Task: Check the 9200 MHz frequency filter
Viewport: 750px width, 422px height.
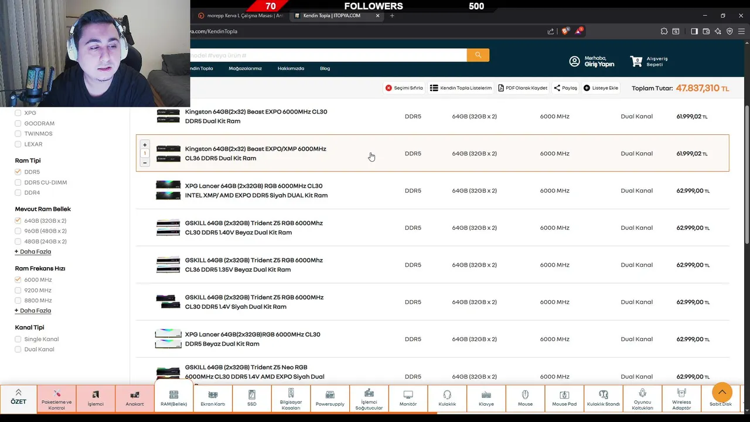Action: (x=18, y=290)
